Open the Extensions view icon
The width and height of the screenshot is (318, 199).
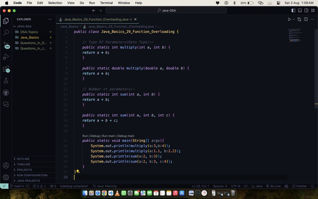(x=6, y=69)
